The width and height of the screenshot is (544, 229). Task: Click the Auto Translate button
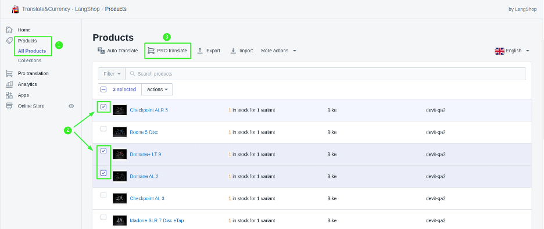pyautogui.click(x=117, y=51)
